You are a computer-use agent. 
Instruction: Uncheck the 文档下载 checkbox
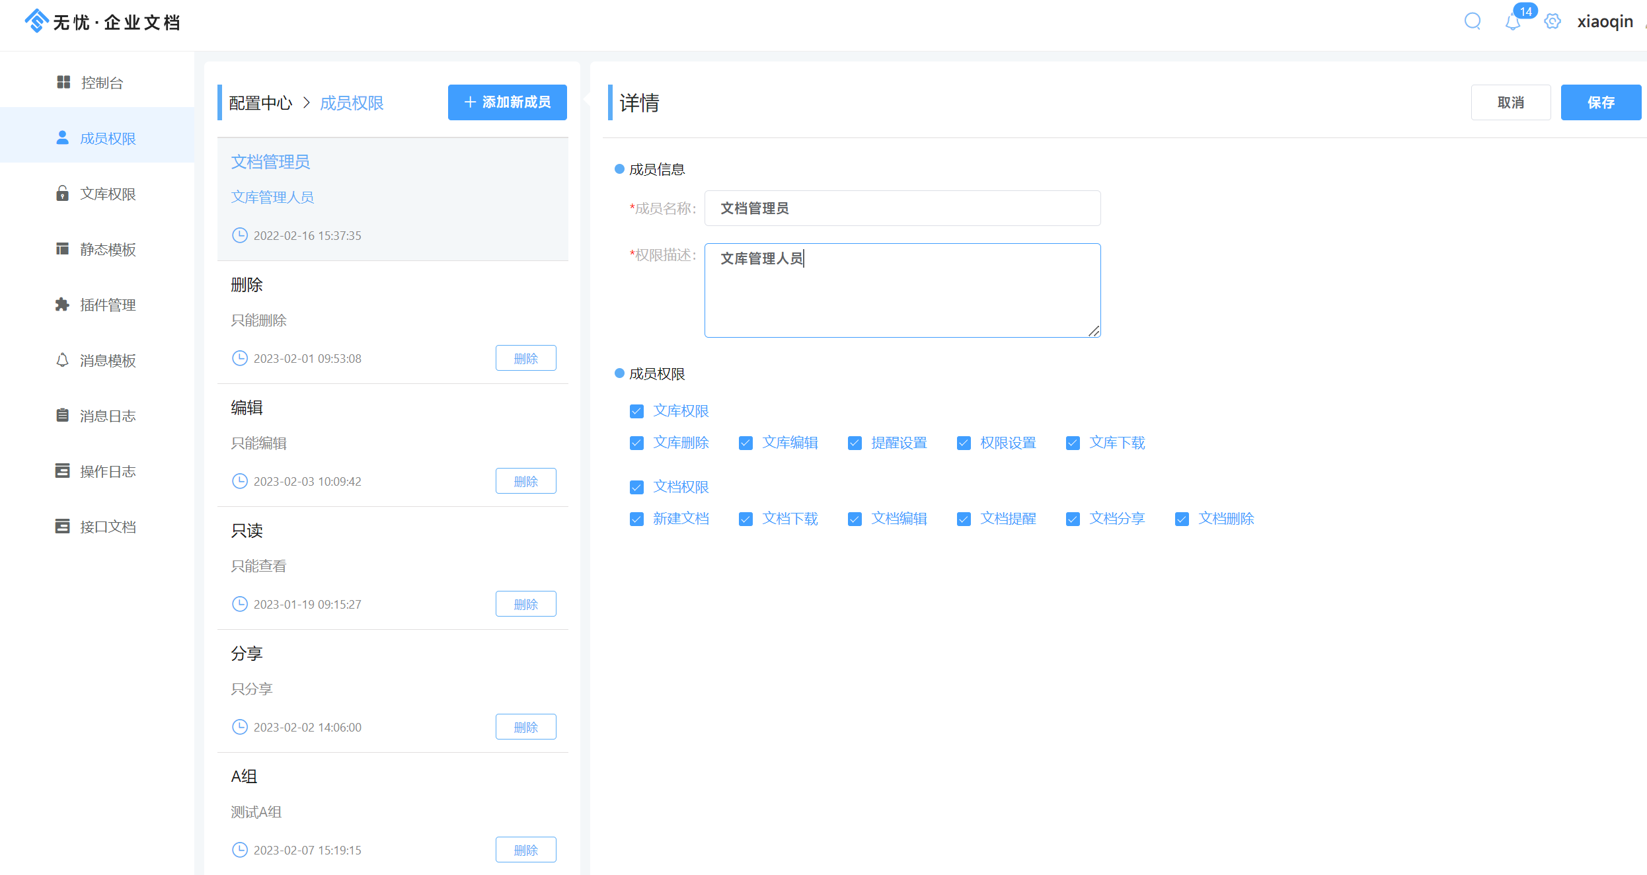(x=746, y=519)
